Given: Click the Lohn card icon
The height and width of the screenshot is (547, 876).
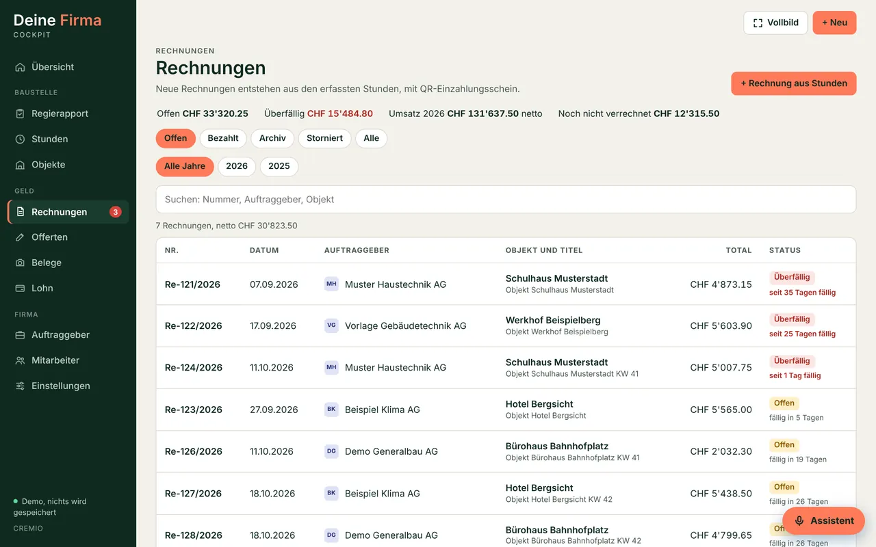Looking at the screenshot, I should pos(20,289).
